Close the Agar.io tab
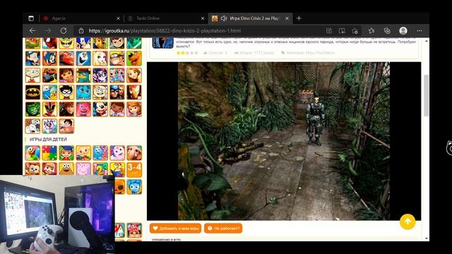 point(118,18)
